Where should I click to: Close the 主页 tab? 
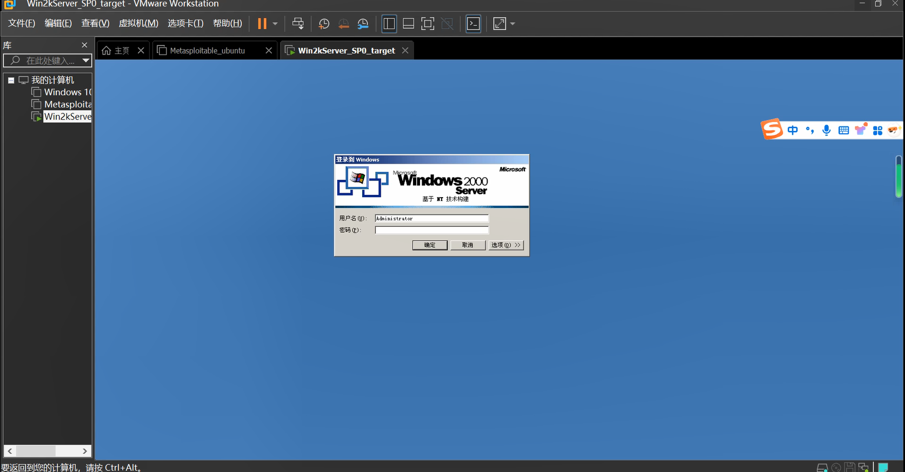click(141, 50)
